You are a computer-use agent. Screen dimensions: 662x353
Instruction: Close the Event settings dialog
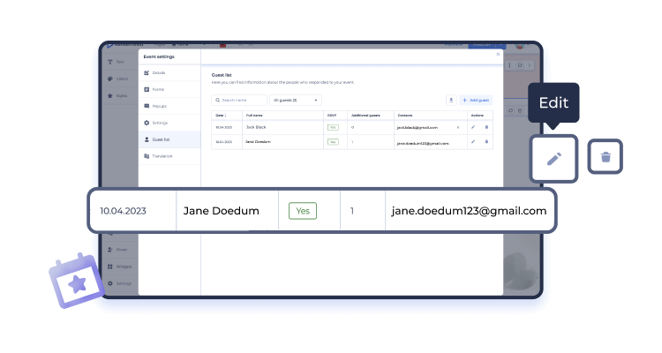497,55
